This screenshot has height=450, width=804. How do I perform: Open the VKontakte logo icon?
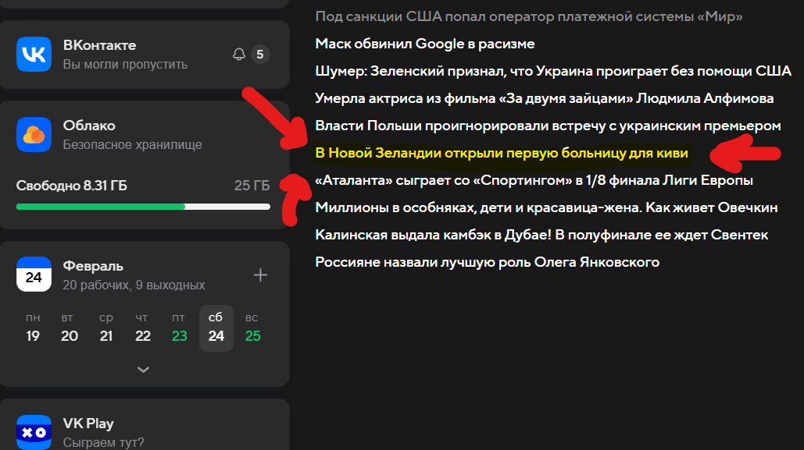click(x=34, y=55)
